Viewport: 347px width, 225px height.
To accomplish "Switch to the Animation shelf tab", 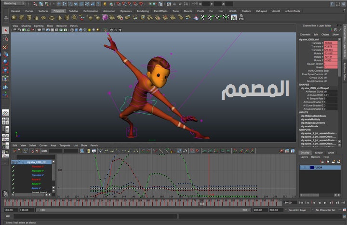I will tap(109, 11).
